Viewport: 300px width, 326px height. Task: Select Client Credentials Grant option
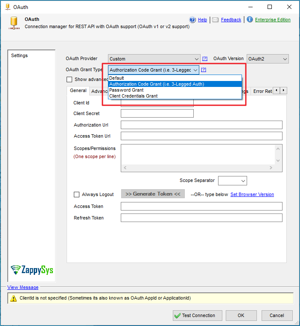[175, 96]
